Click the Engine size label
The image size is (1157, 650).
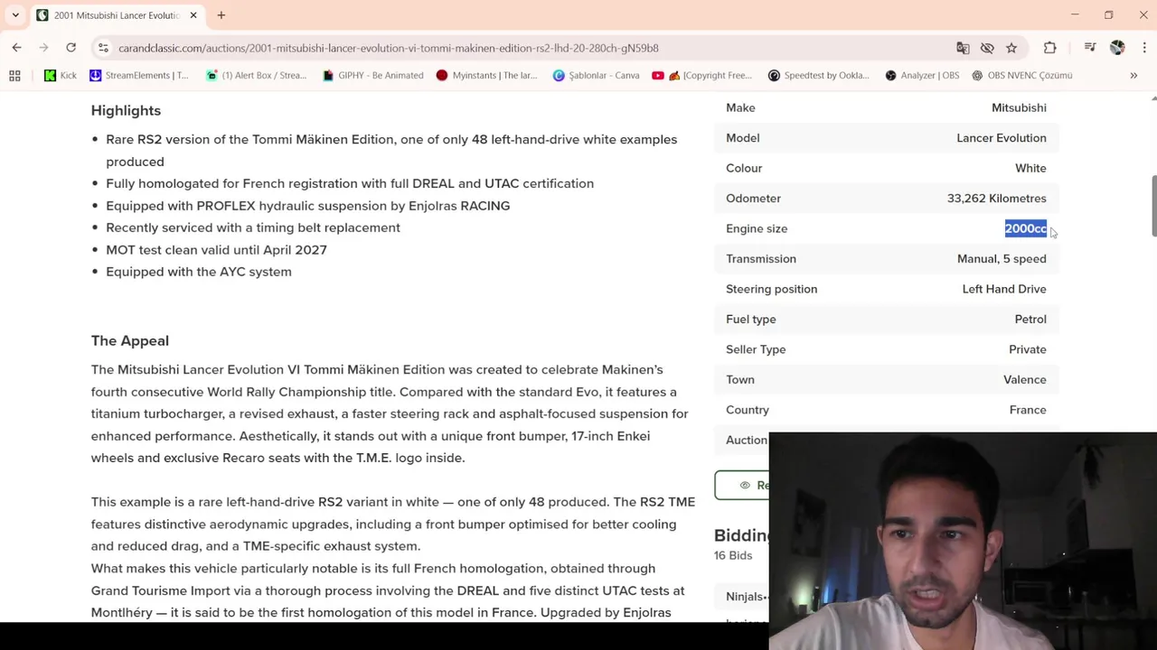click(757, 228)
